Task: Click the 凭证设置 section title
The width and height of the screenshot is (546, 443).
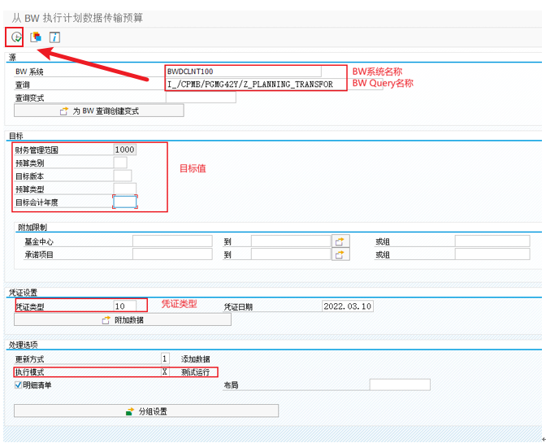Action: tap(23, 293)
